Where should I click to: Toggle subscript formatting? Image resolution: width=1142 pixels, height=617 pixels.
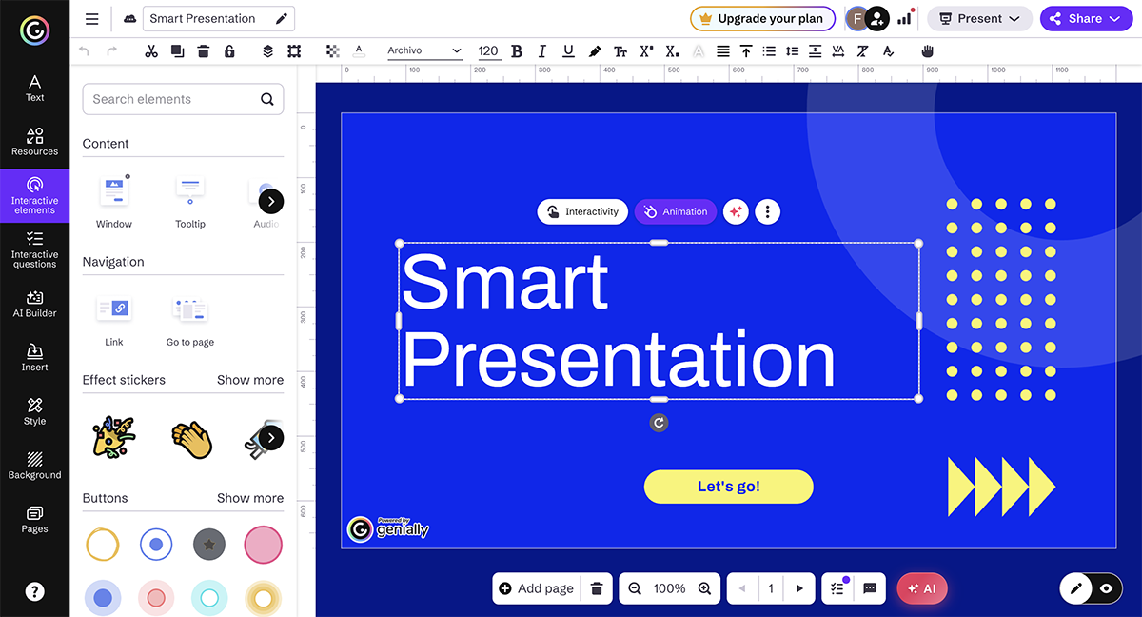(672, 51)
